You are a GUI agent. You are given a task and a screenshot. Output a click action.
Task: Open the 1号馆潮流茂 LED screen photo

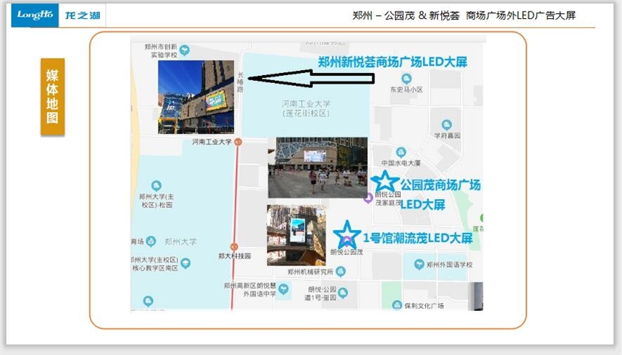[x=296, y=235]
